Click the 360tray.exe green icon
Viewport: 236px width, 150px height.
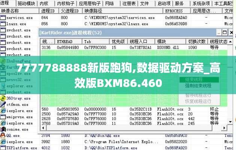[x=3, y=98]
